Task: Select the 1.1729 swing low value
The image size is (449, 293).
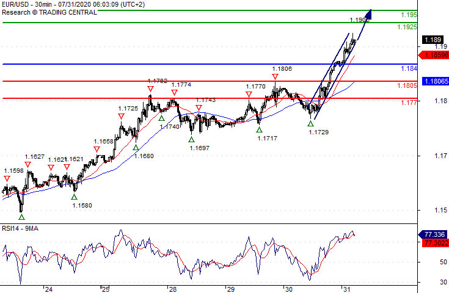Action: (x=319, y=132)
